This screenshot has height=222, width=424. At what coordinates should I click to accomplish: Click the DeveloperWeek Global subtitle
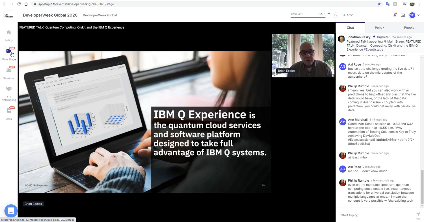[x=100, y=15]
